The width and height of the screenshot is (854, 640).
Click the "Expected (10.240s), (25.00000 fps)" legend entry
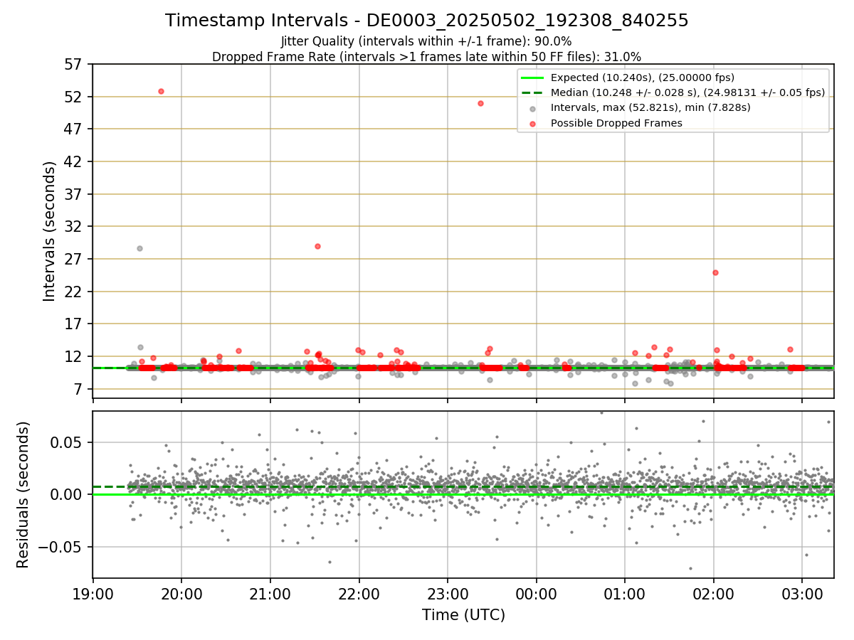[x=643, y=78]
